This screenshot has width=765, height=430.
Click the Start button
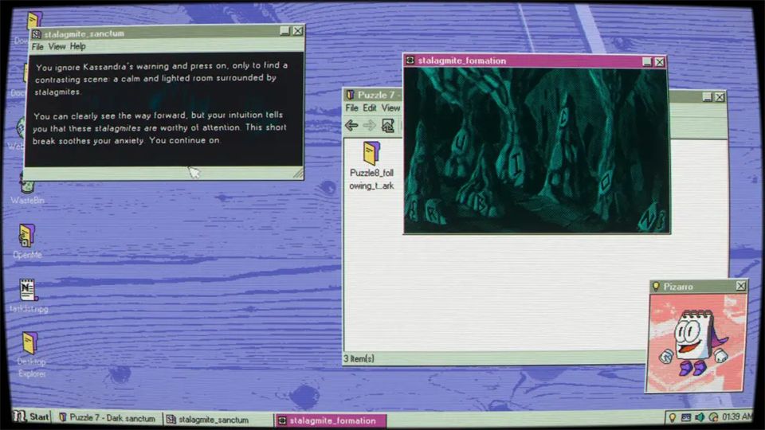31,416
